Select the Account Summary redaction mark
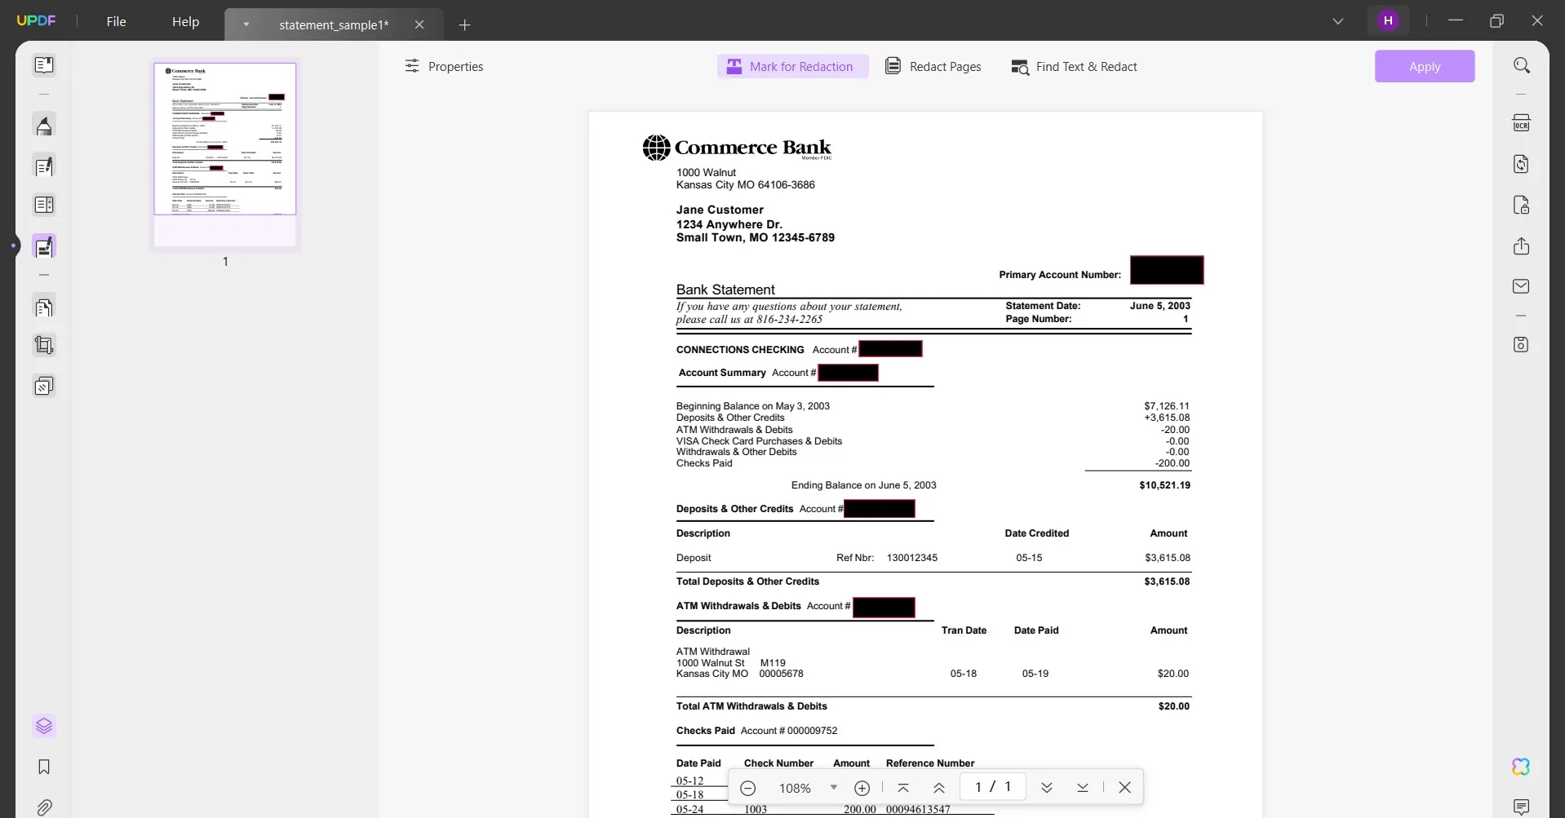The width and height of the screenshot is (1565, 818). pyautogui.click(x=848, y=373)
